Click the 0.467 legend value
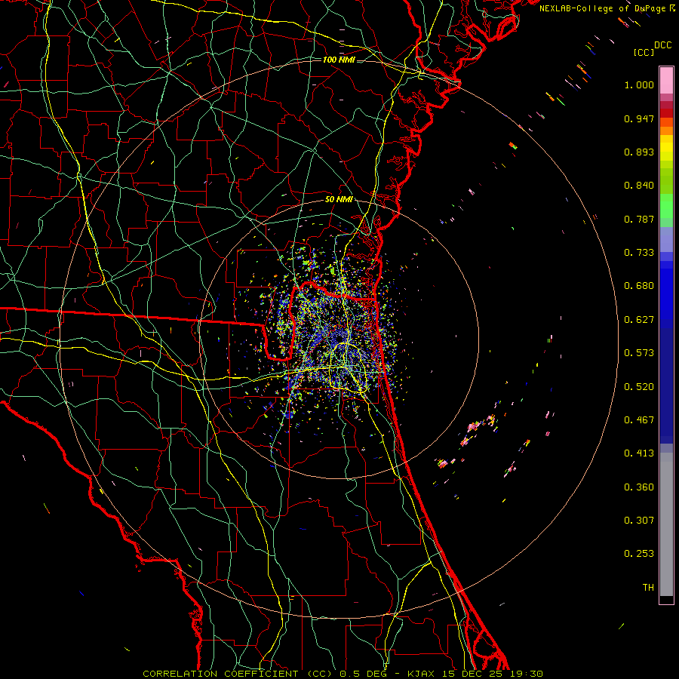Screen dimensions: 679x679 click(639, 420)
